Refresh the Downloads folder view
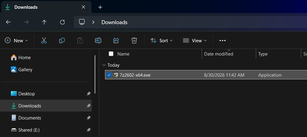The image size is (307, 137). [x=62, y=22]
